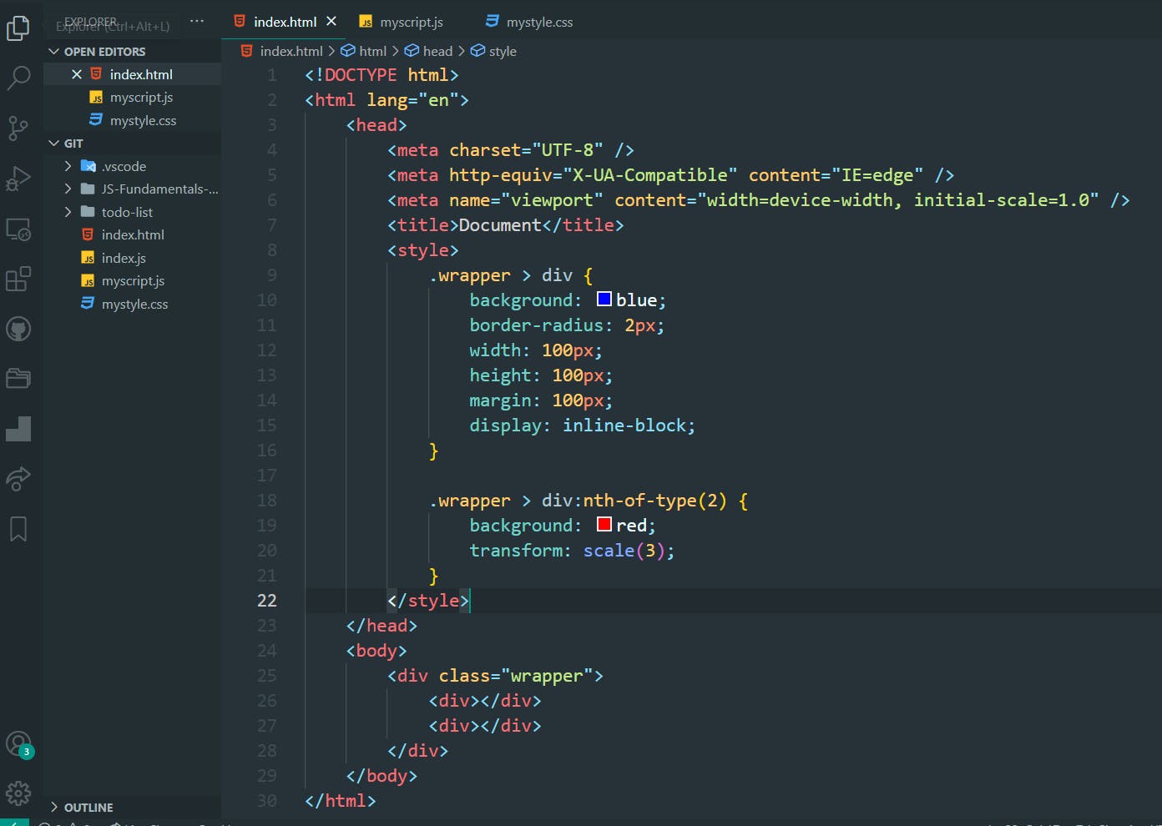This screenshot has height=826, width=1162.
Task: Open the Live Share arrow icon
Action: point(18,479)
